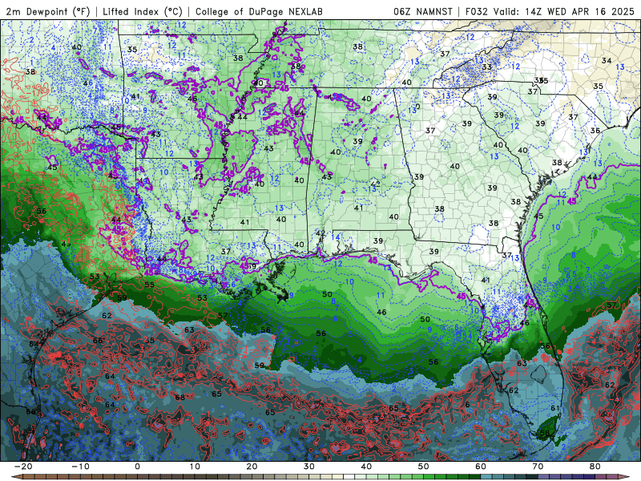
Task: Click the 0 label on the color scale
Action: pos(137,467)
